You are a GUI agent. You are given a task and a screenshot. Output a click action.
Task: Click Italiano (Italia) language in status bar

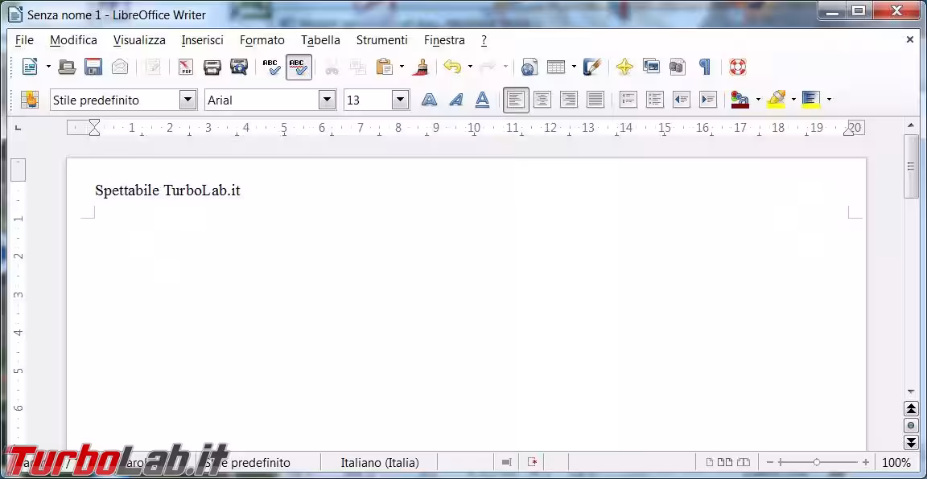[380, 463]
